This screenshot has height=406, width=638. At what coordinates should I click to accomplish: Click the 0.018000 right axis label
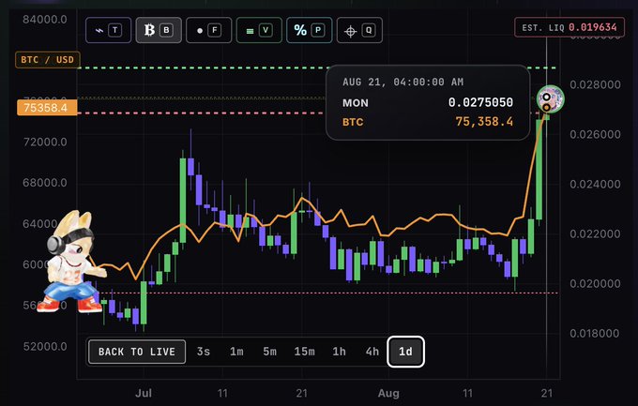pyautogui.click(x=595, y=334)
